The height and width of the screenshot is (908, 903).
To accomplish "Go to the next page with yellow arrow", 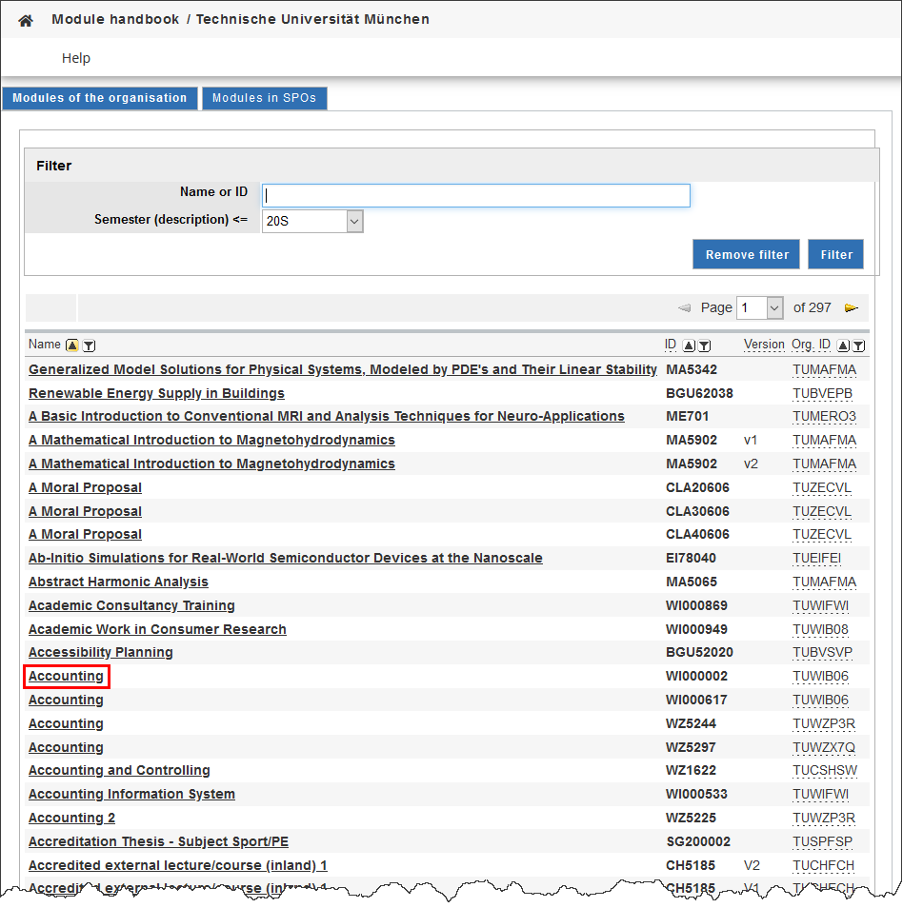I will (x=852, y=308).
